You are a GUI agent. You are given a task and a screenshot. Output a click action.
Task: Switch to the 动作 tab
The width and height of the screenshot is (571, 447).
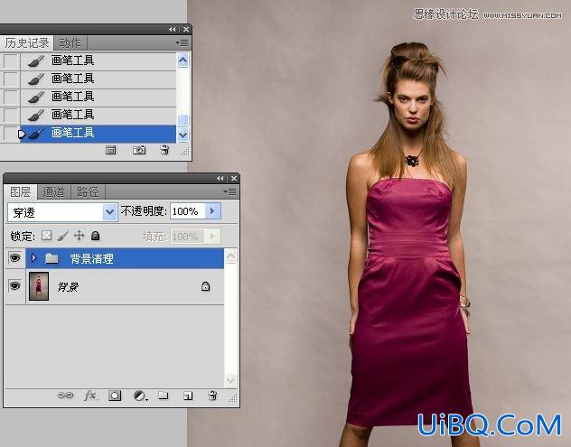[x=70, y=43]
